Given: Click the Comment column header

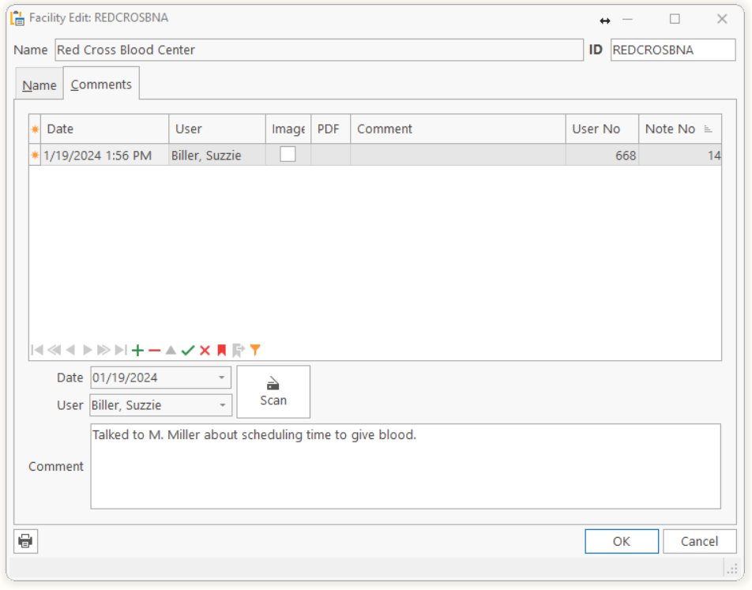Looking at the screenshot, I should [x=458, y=129].
